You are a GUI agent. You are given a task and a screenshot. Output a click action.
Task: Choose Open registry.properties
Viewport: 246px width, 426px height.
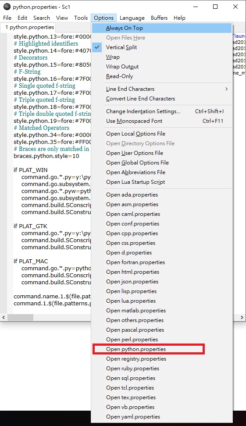pyautogui.click(x=162, y=358)
